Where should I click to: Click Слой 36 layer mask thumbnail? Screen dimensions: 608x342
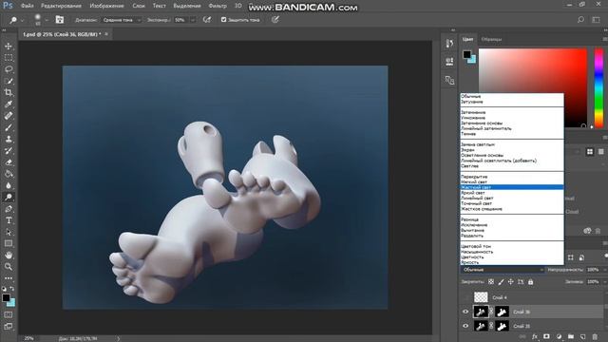[x=502, y=312]
